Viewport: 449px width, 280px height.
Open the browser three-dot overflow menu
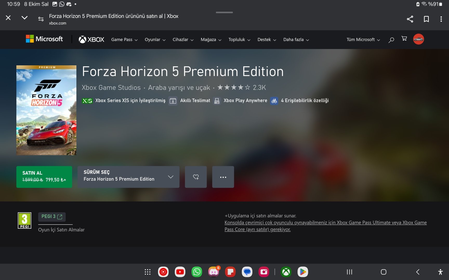[x=441, y=19]
